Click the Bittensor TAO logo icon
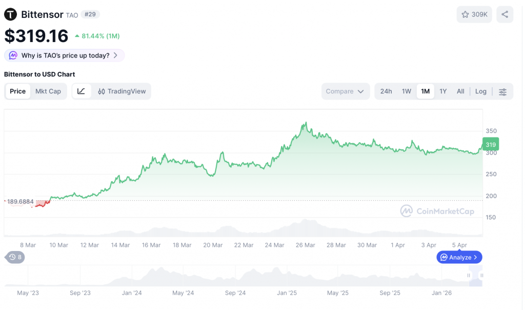This screenshot has width=525, height=310. point(10,14)
